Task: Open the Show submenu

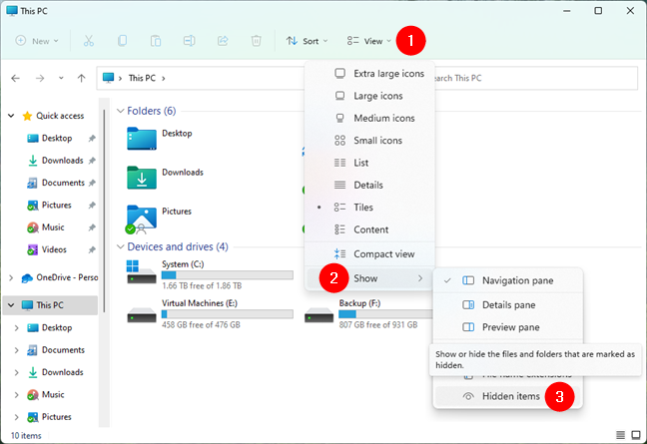Action: click(369, 278)
